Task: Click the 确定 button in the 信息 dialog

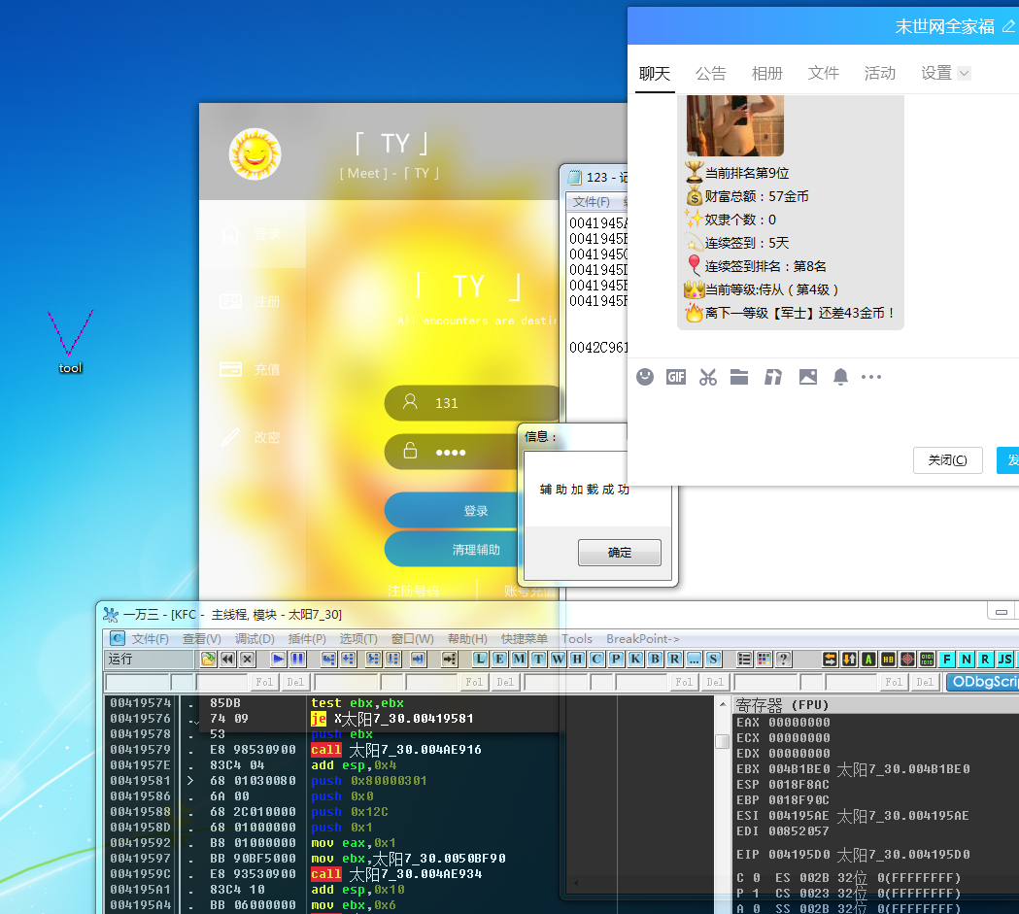Action: pos(620,552)
